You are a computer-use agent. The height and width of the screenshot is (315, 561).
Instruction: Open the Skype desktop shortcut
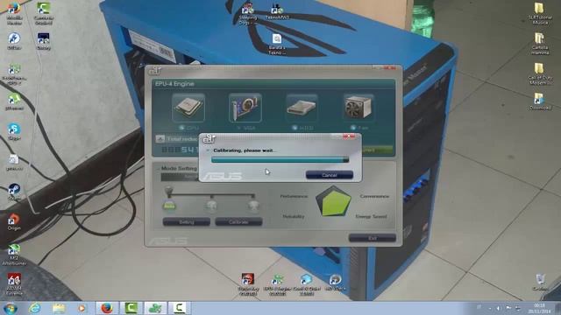point(14,131)
